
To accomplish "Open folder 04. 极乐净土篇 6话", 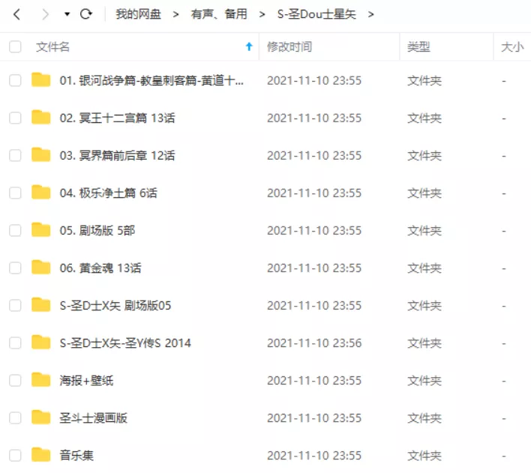I will (108, 193).
